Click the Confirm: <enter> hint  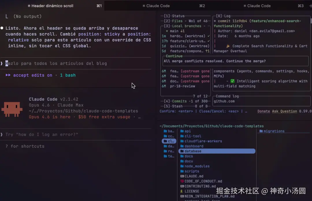pyautogui.click(x=176, y=111)
